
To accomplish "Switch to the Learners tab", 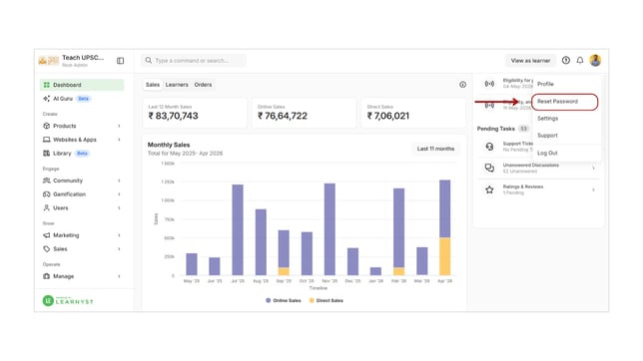I will (177, 85).
